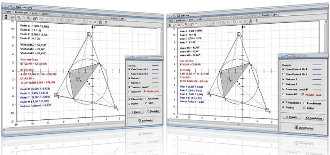Screen dimensions: 330x155
Task: Click the second X delete icon in left window
Action: coord(95,22)
